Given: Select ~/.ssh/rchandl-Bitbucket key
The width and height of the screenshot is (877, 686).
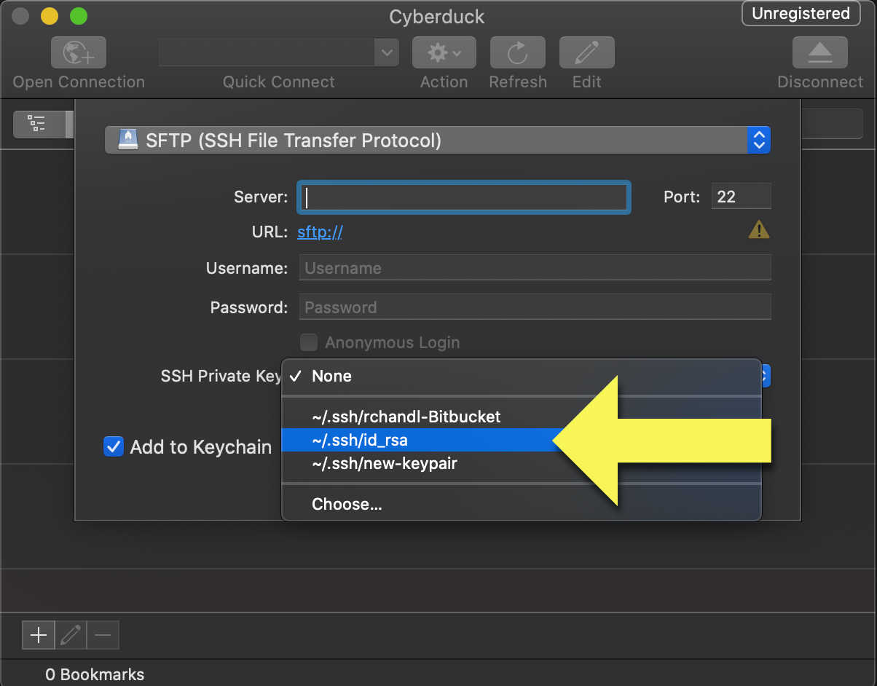Looking at the screenshot, I should 522,417.
